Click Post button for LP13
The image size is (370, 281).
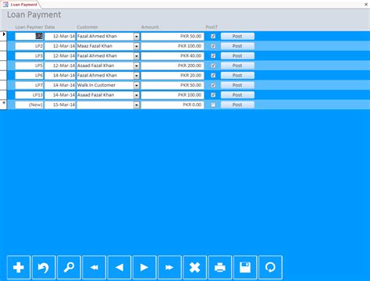[x=237, y=94]
